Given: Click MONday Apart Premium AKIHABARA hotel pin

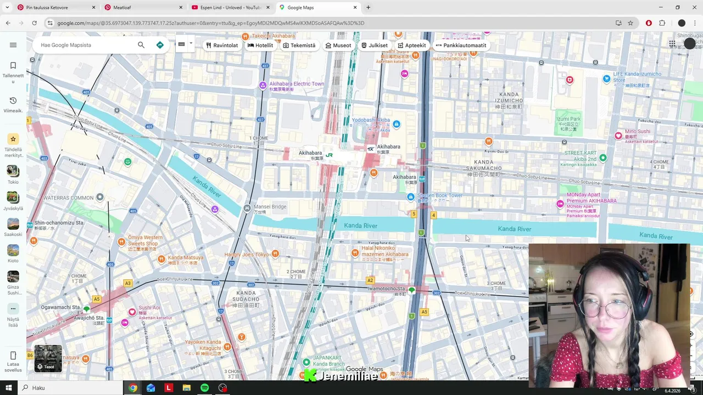Looking at the screenshot, I should click(560, 204).
